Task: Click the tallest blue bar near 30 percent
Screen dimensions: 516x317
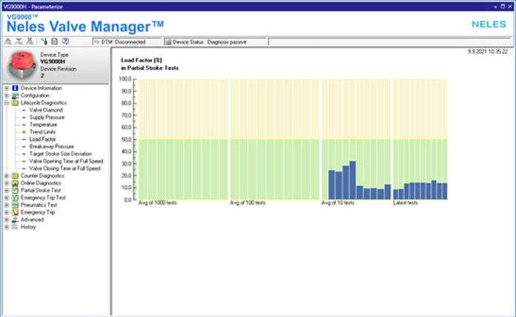Action: [352, 181]
